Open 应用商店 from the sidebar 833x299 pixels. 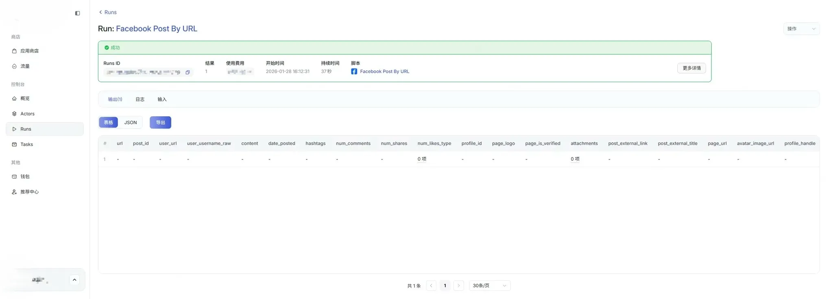click(29, 51)
